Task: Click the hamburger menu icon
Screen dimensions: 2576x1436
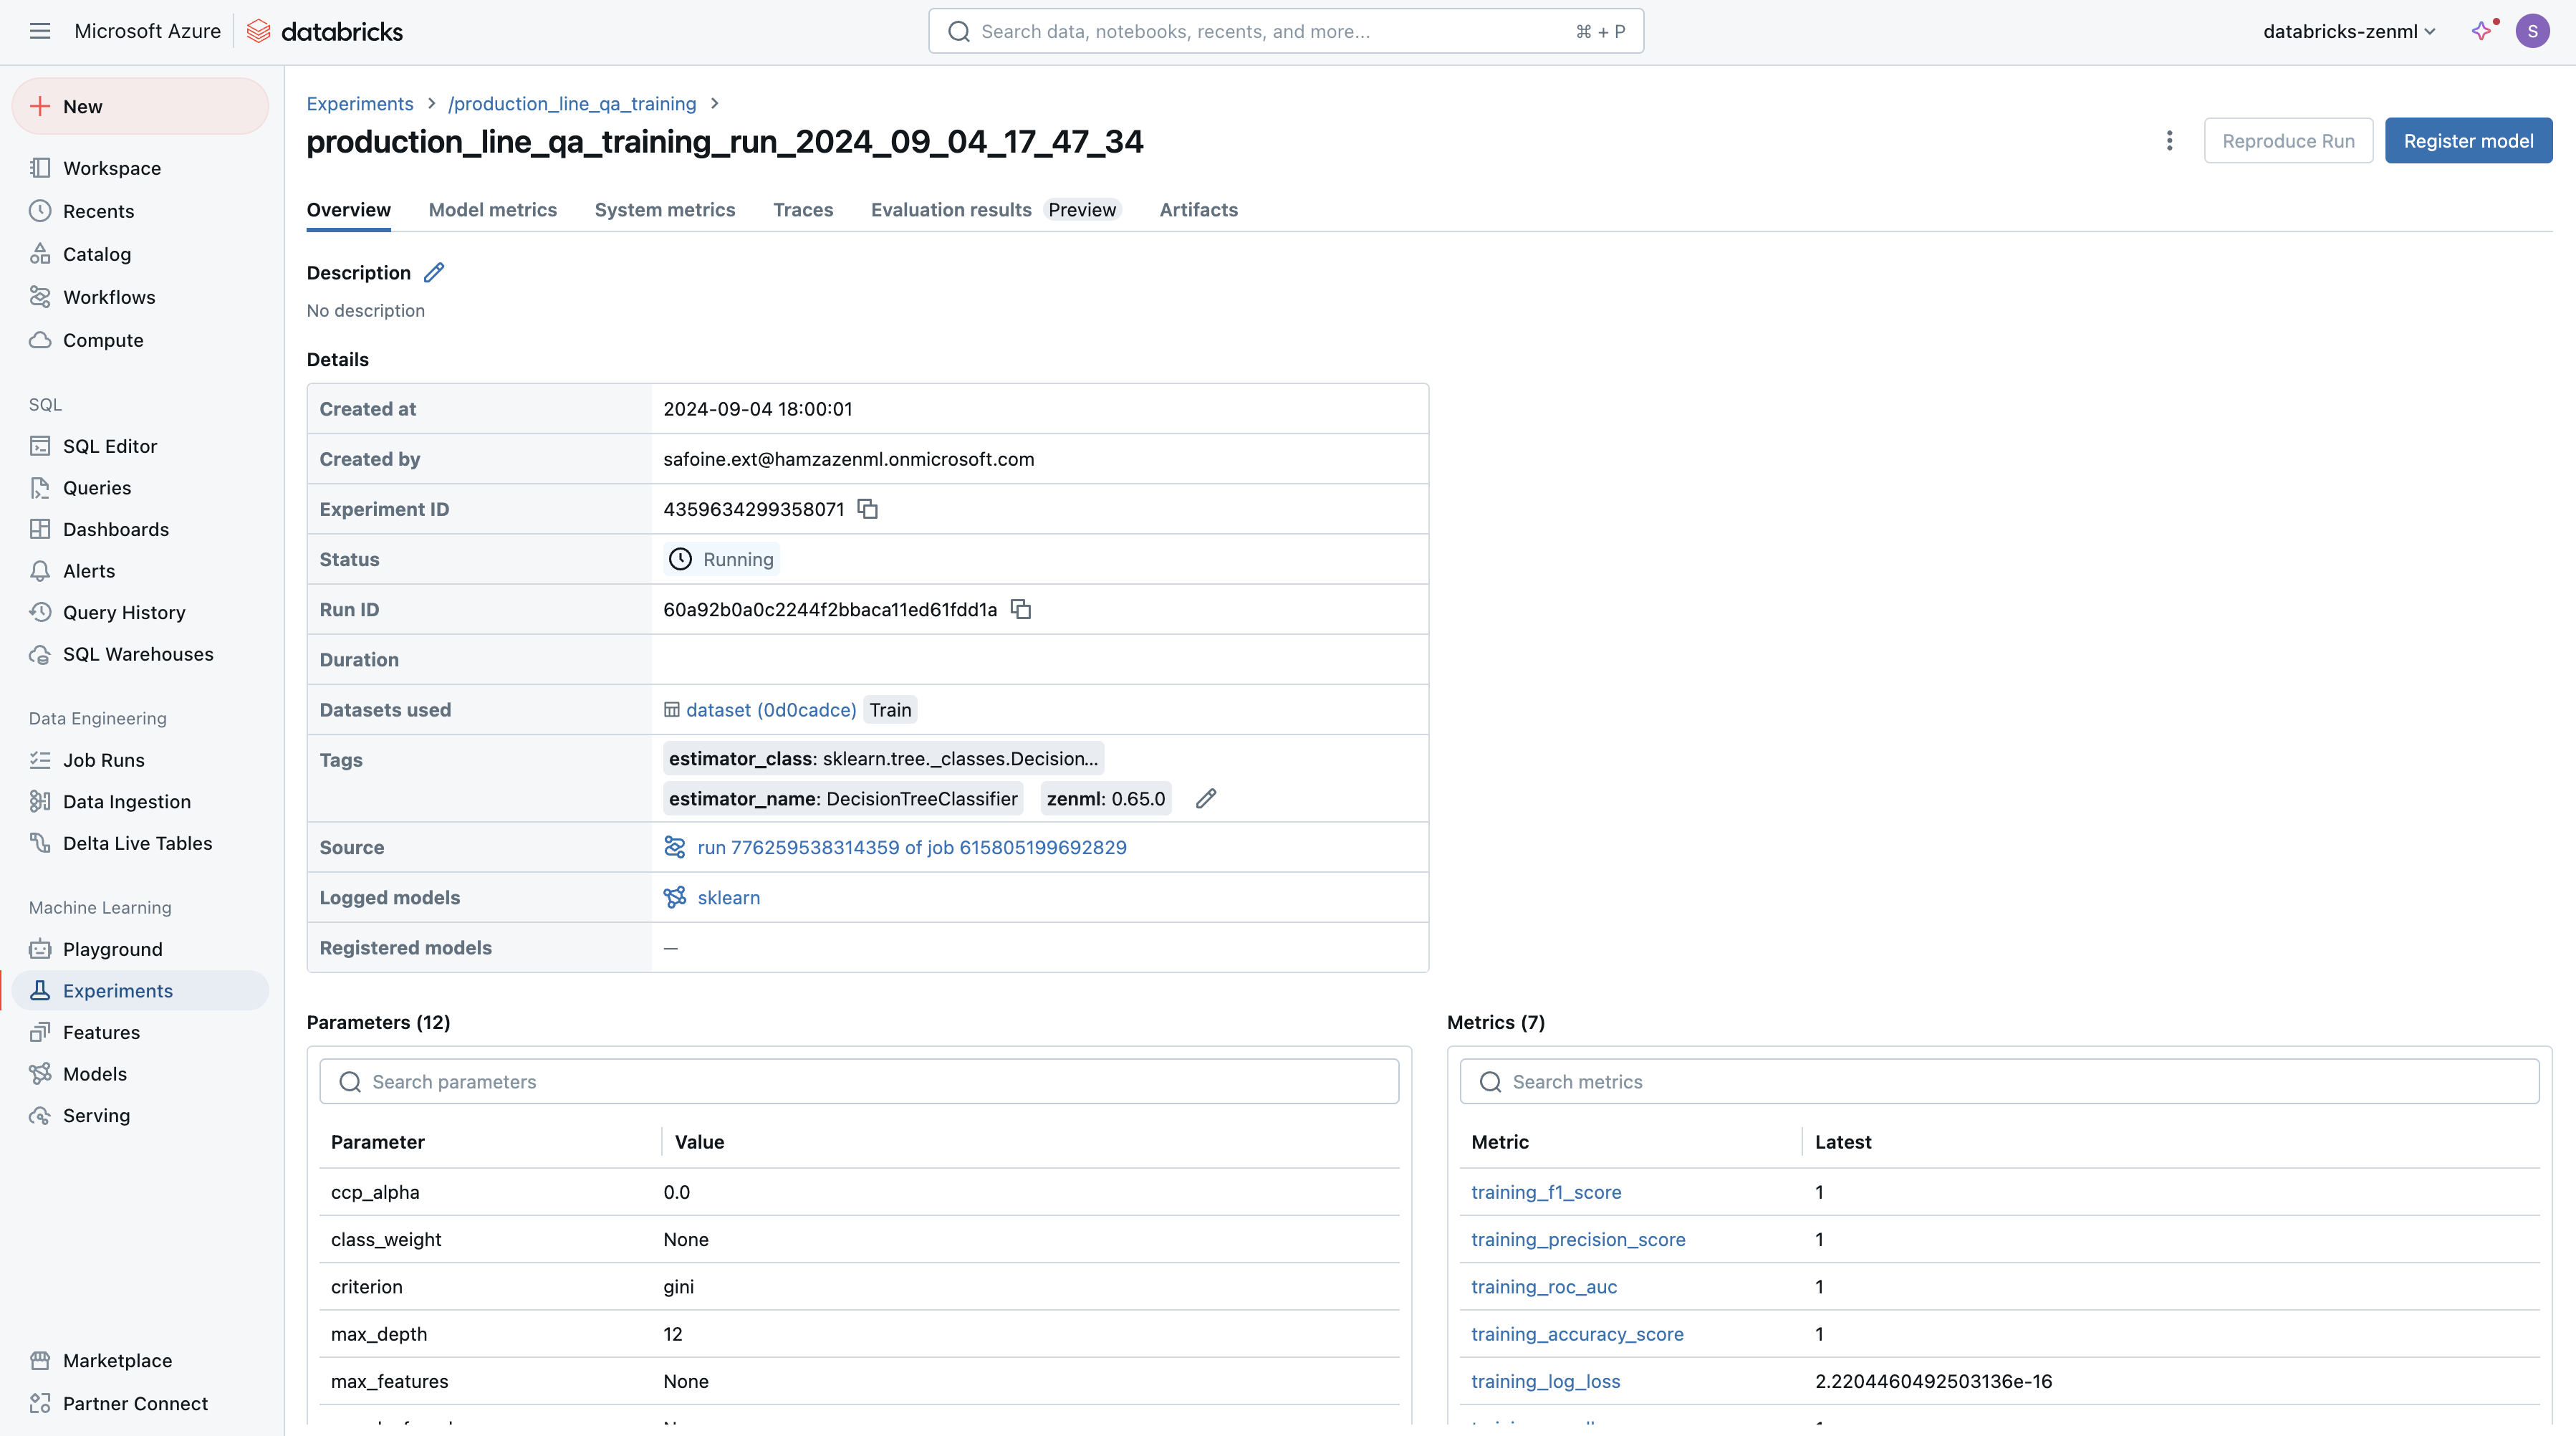Action: coord(40,31)
